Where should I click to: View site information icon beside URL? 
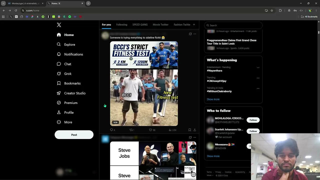tap(23, 10)
